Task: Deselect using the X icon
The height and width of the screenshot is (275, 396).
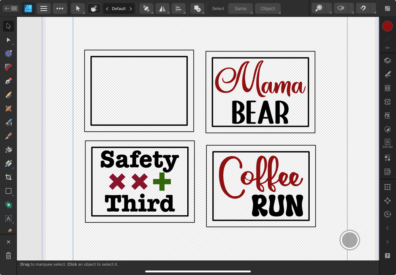Action: [8, 242]
